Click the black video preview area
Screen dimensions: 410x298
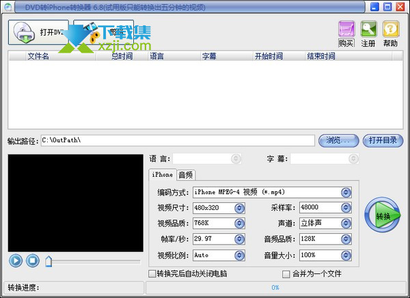(x=76, y=203)
